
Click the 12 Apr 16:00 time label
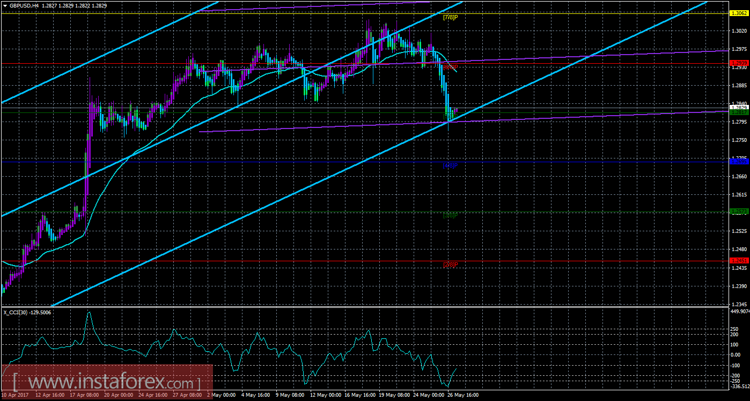coord(50,396)
